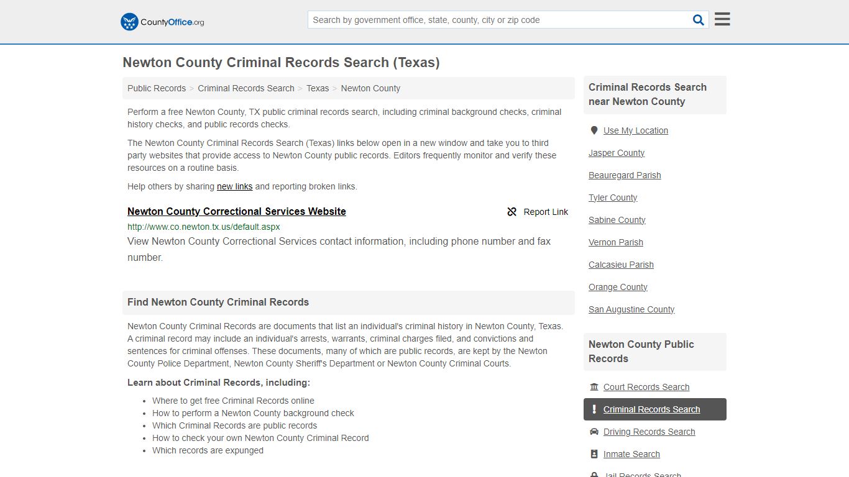The height and width of the screenshot is (477, 849).
Task: Click the Find Newton County Criminal Records heading
Action: point(218,302)
